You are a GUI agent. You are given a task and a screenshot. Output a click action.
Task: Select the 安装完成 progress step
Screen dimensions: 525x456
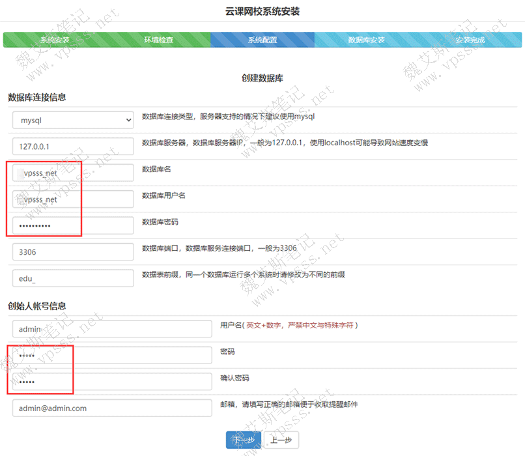point(470,40)
